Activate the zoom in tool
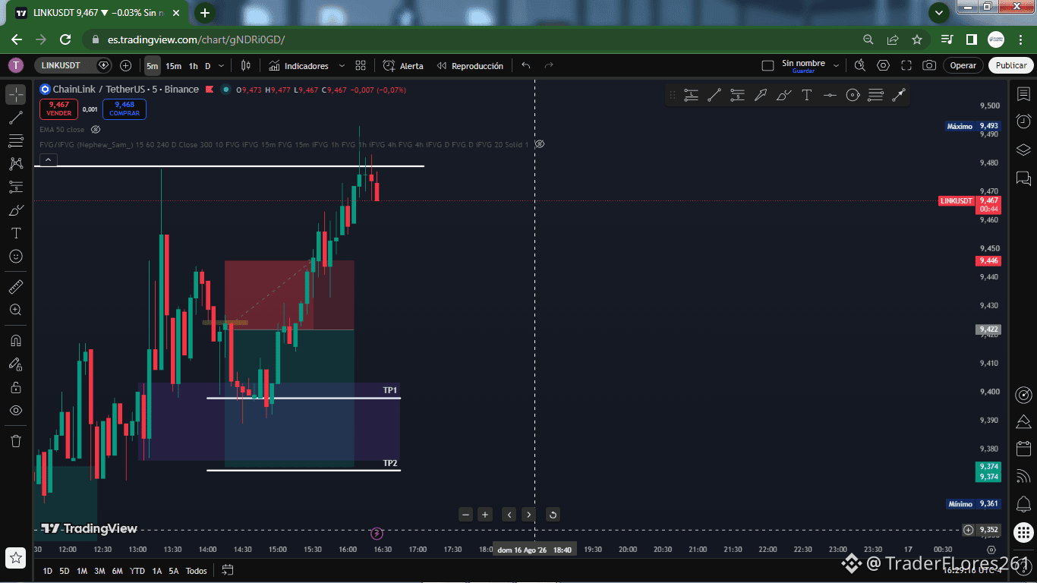This screenshot has width=1037, height=583. pos(16,310)
